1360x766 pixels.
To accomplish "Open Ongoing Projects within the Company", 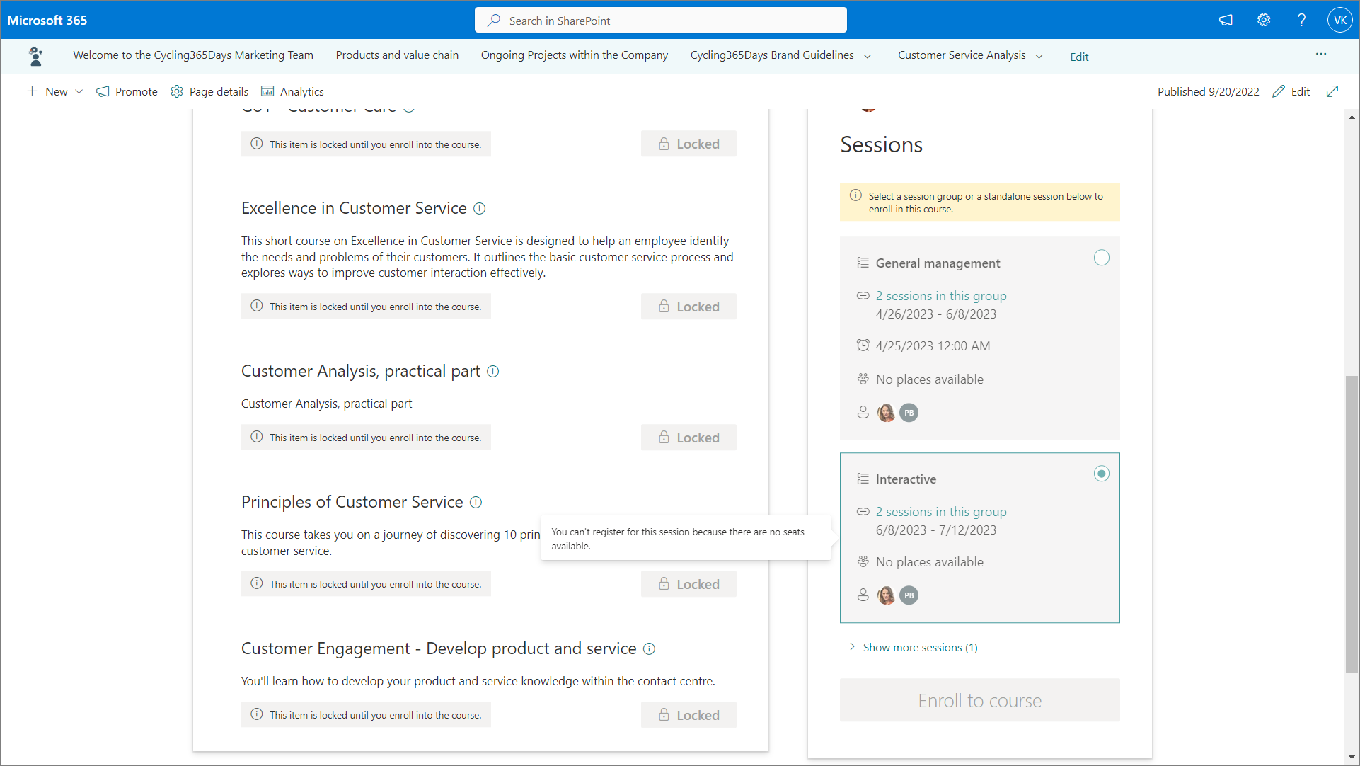I will click(574, 55).
